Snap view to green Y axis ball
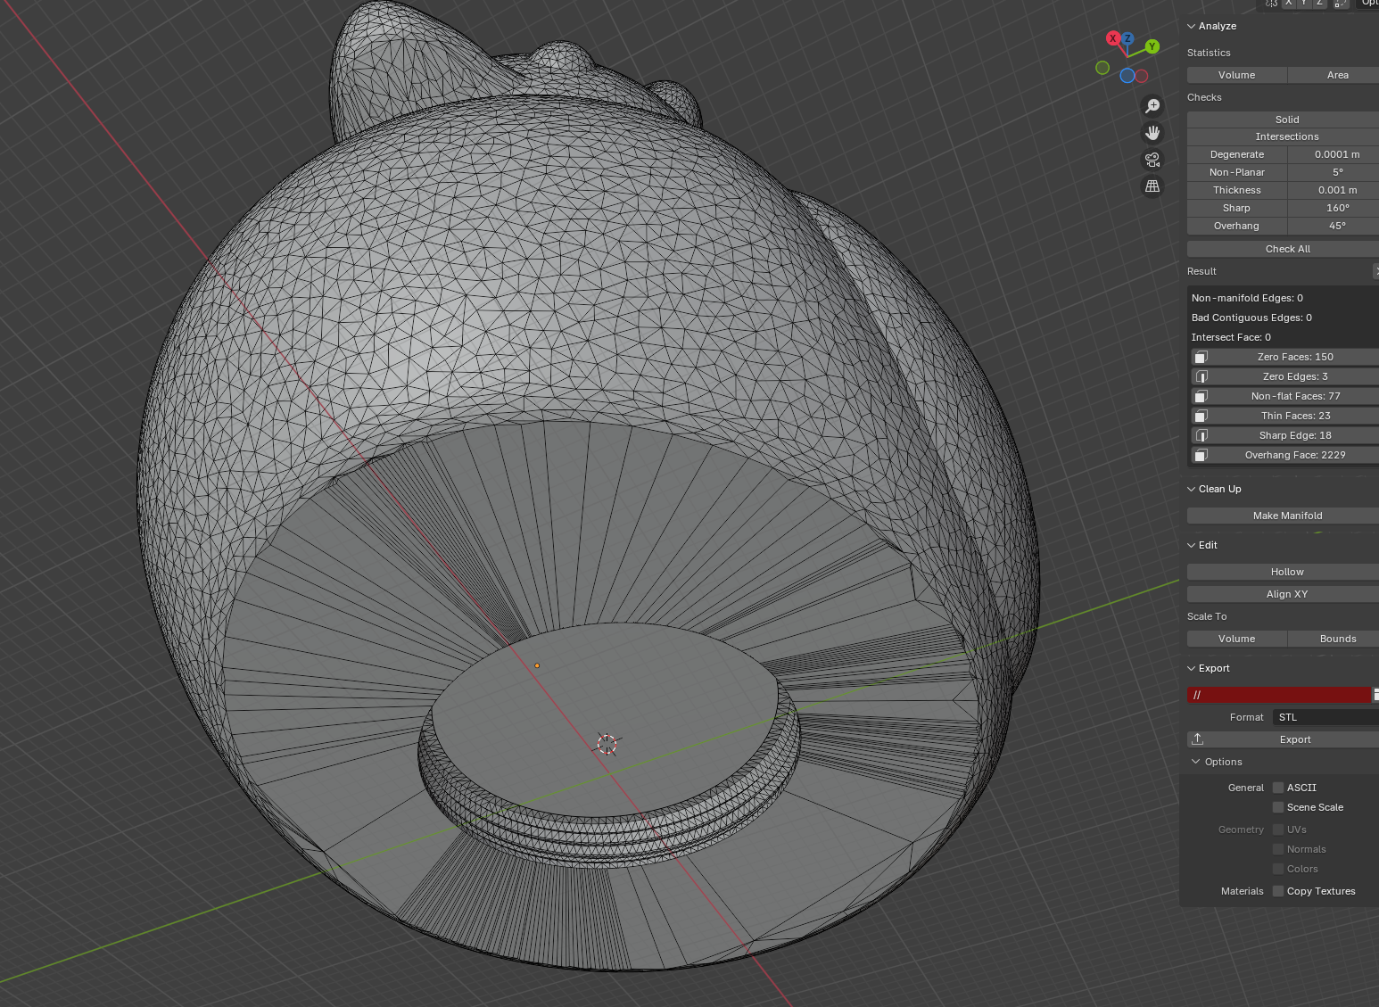1379x1007 pixels. [1152, 46]
